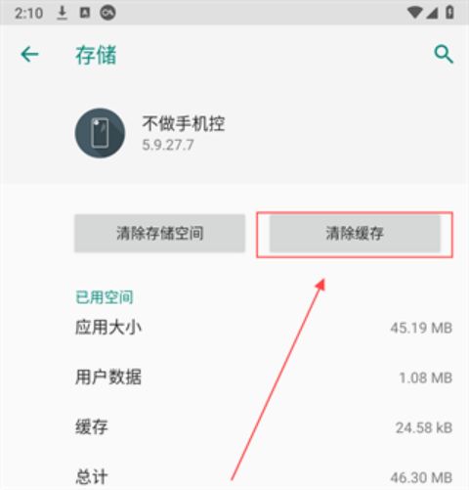Tap the Wi-Fi signal status icon
Screen dimensions: 469x490
pos(414,13)
